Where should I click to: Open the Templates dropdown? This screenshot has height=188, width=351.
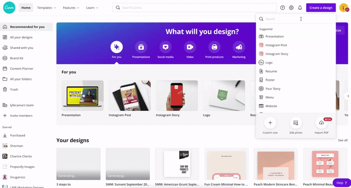(x=47, y=7)
